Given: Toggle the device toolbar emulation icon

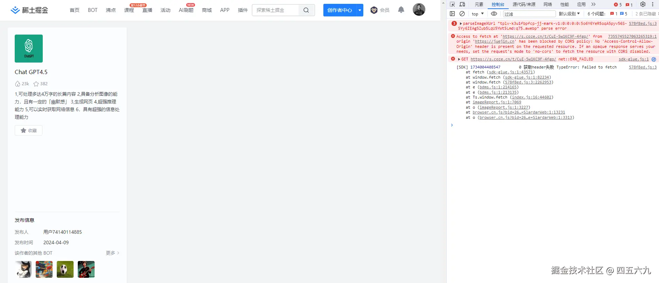Looking at the screenshot, I should click(x=462, y=5).
